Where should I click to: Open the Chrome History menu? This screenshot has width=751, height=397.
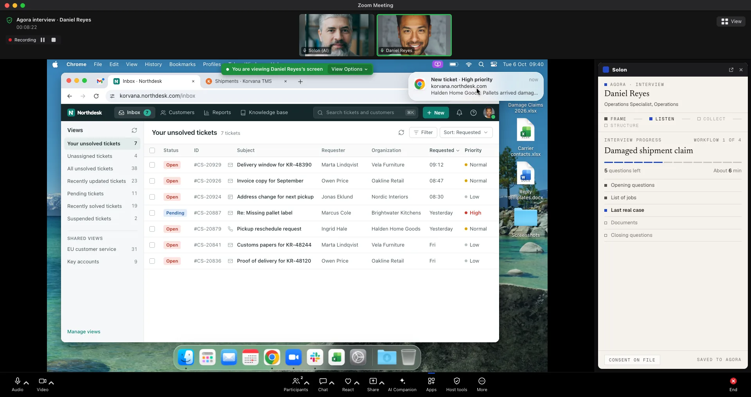coord(153,64)
